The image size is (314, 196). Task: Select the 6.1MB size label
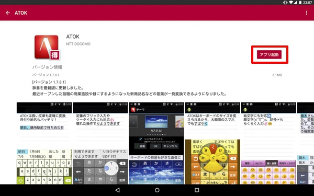pyautogui.click(x=277, y=75)
